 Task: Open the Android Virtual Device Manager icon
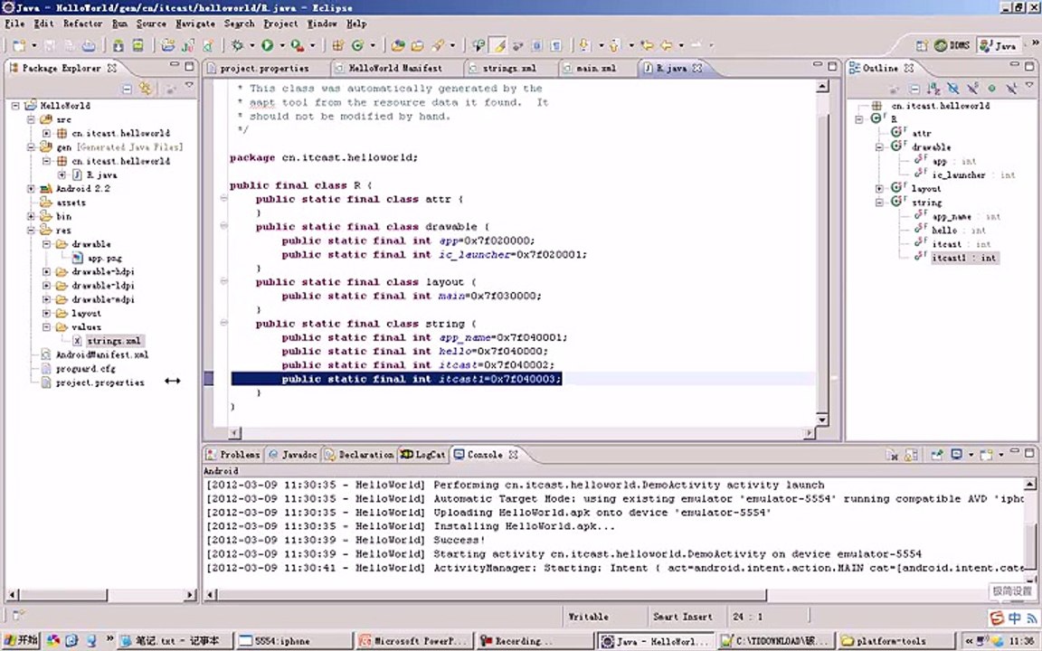click(x=138, y=45)
